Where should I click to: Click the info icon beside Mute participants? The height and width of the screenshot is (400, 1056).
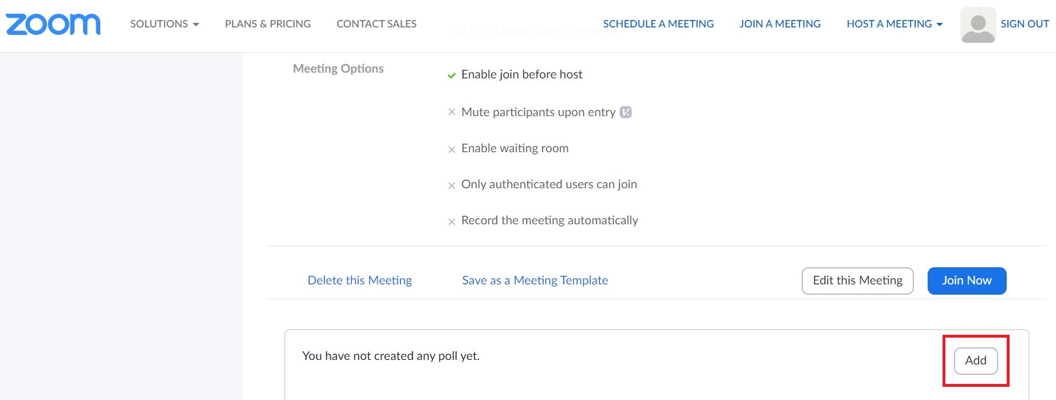pos(626,112)
